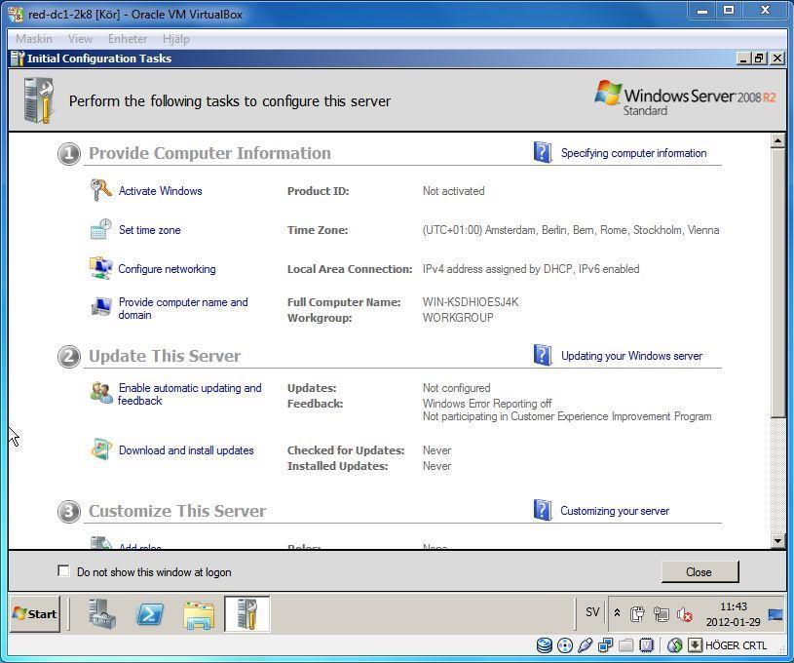Open Customizing your server help link

(x=615, y=511)
